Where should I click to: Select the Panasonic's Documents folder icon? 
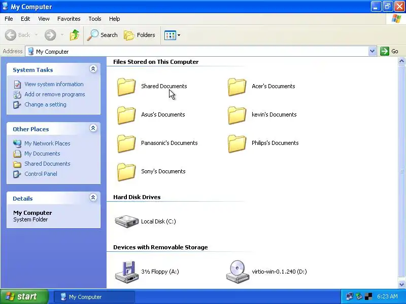pos(126,144)
